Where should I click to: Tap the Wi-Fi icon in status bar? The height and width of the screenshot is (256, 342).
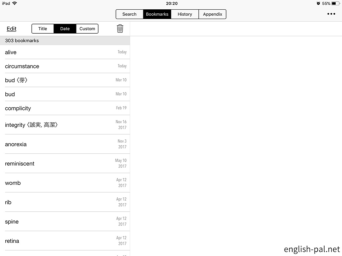coord(15,3)
